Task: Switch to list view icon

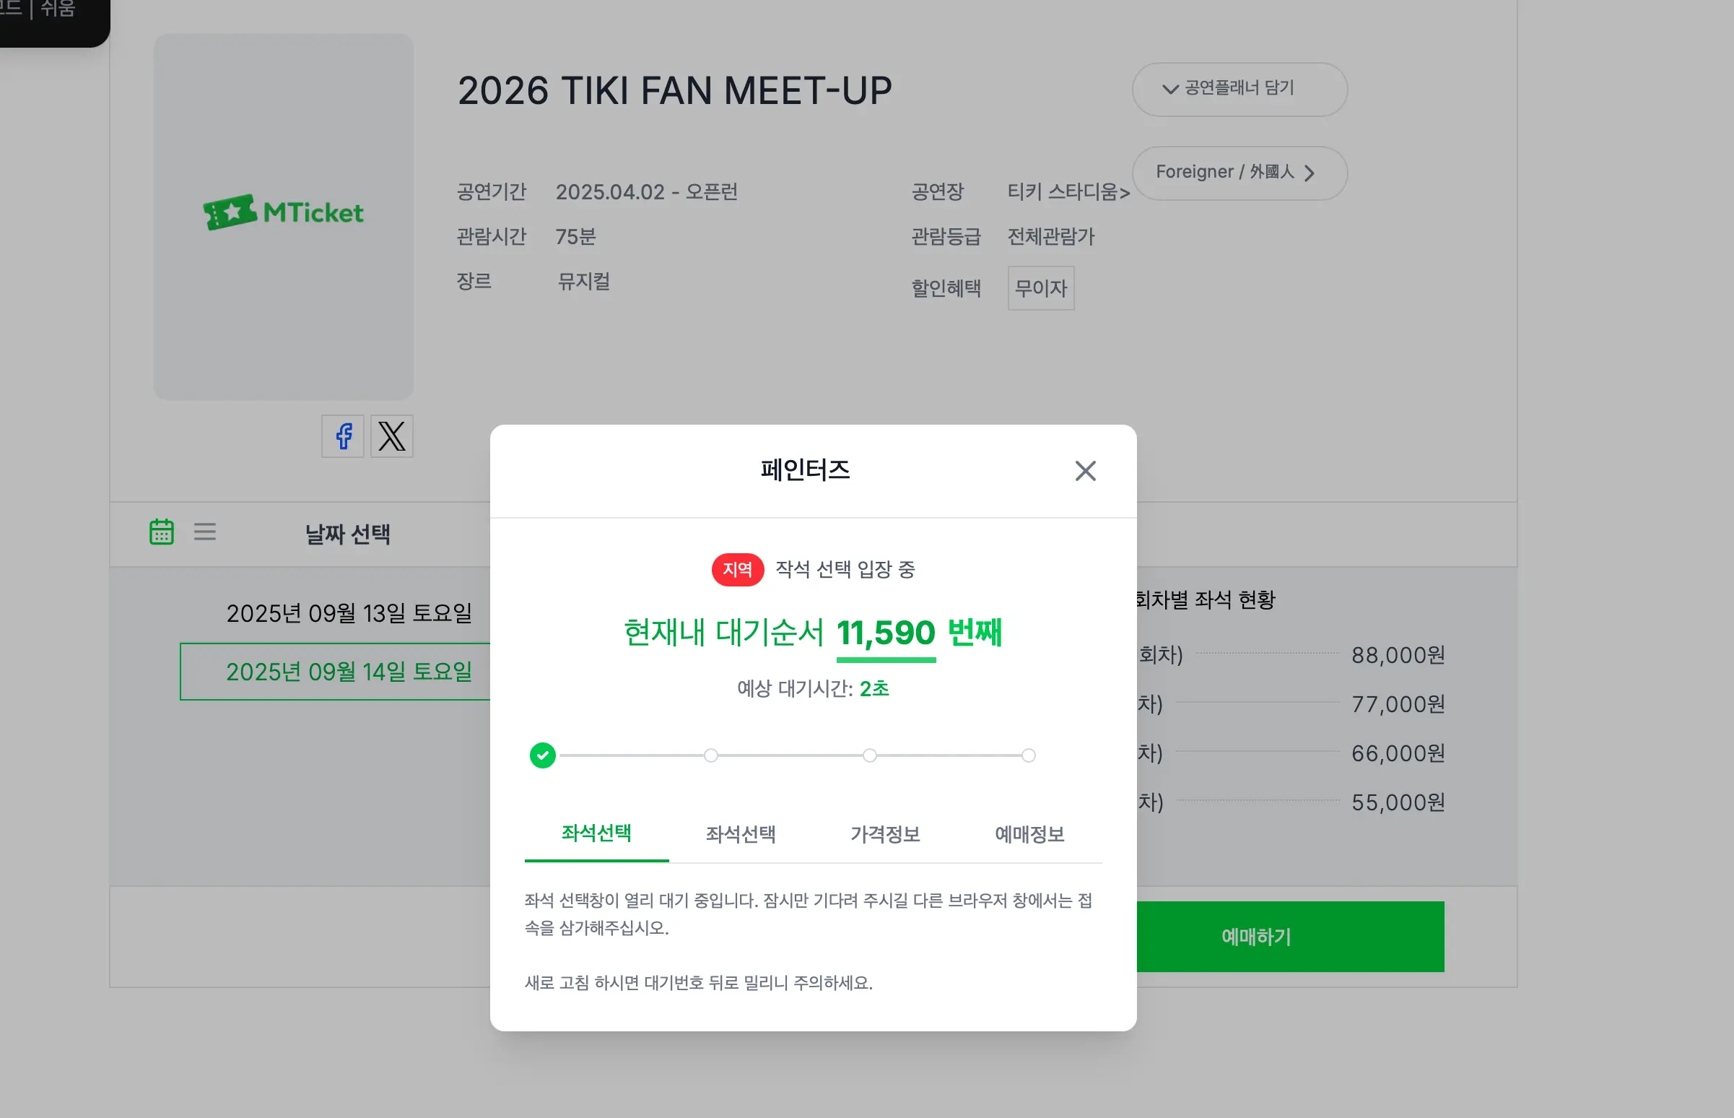Action: click(204, 532)
